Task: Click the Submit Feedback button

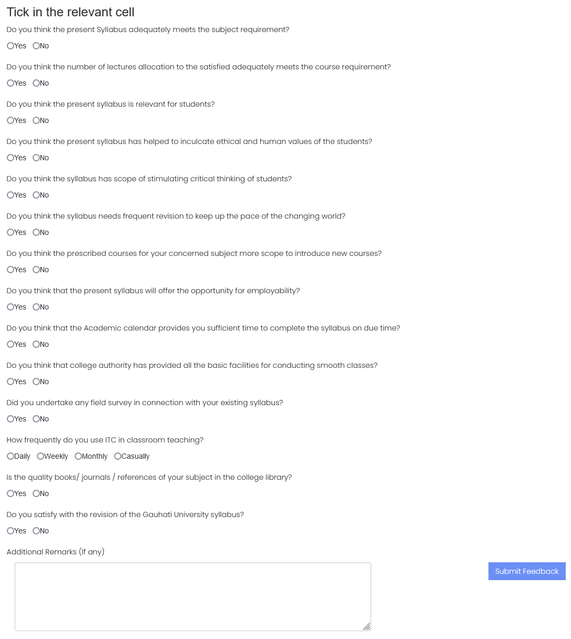Action: (527, 571)
